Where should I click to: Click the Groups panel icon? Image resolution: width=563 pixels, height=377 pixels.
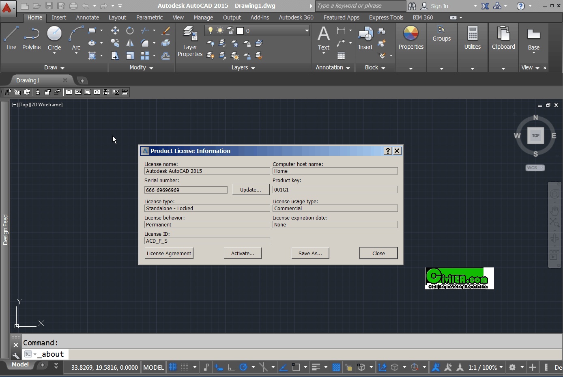click(442, 29)
